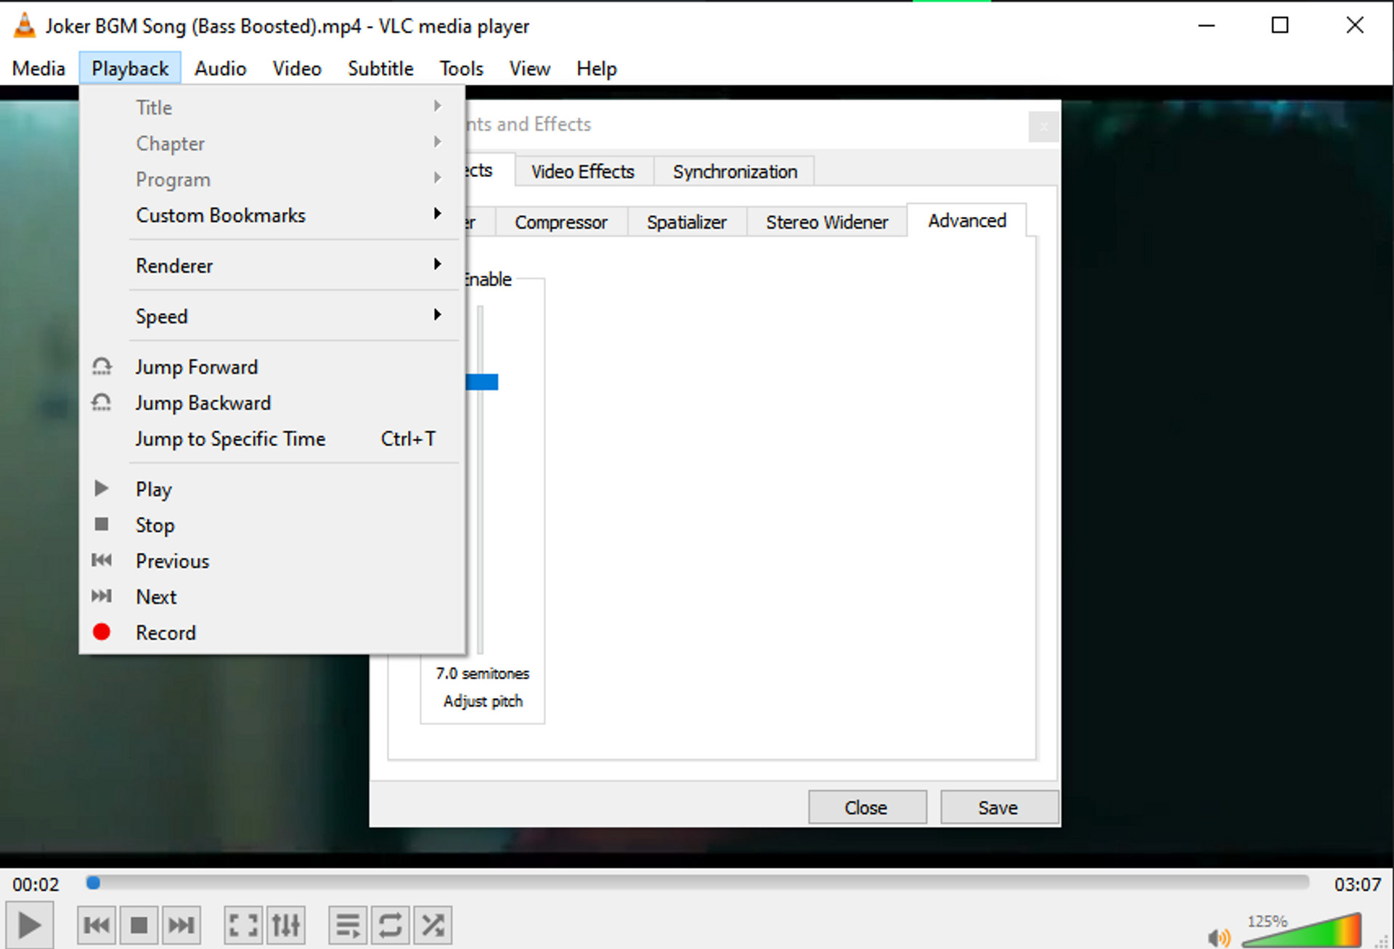The height and width of the screenshot is (949, 1394).
Task: Toggle fullscreen video icon
Action: 243,925
